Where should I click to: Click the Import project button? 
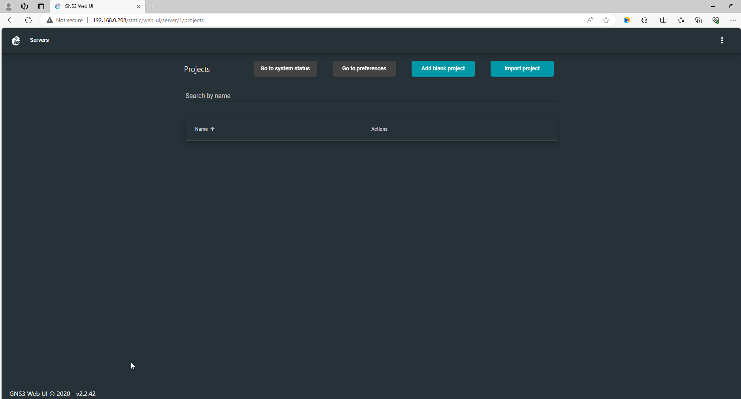[522, 69]
